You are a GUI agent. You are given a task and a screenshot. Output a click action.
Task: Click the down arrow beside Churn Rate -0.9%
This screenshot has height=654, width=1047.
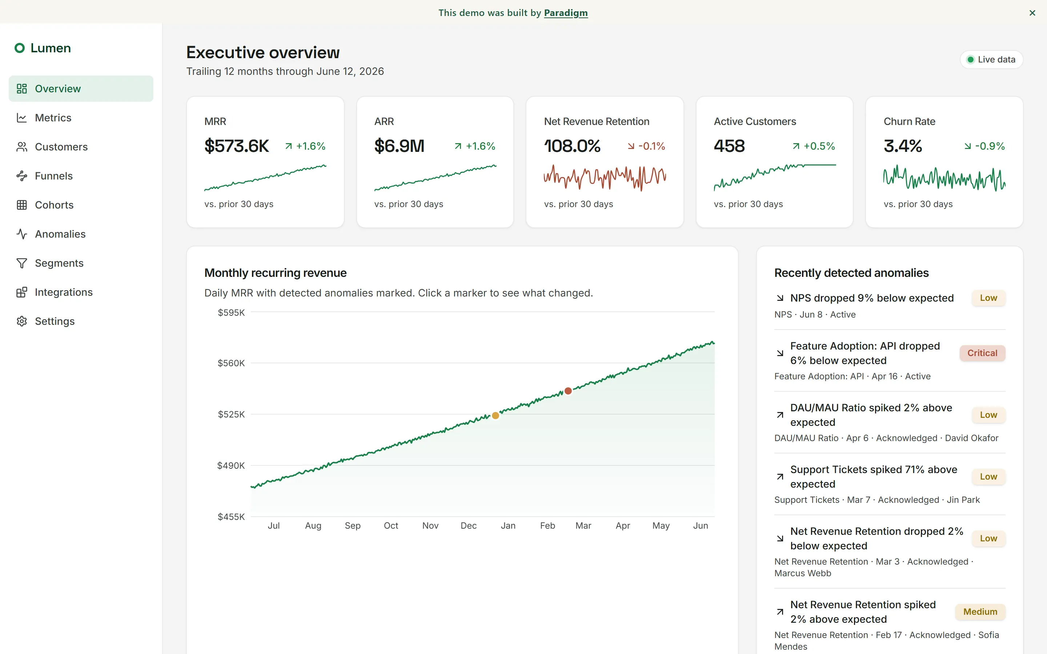(968, 146)
